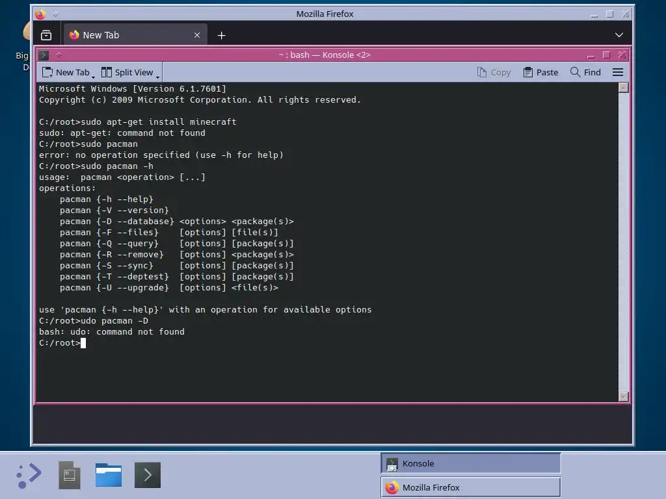Click the 'Microsoft Windows [Version 6.1.7601]' line

133,88
